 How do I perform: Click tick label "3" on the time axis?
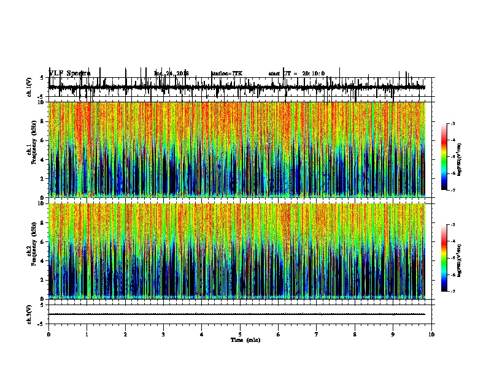(163, 335)
